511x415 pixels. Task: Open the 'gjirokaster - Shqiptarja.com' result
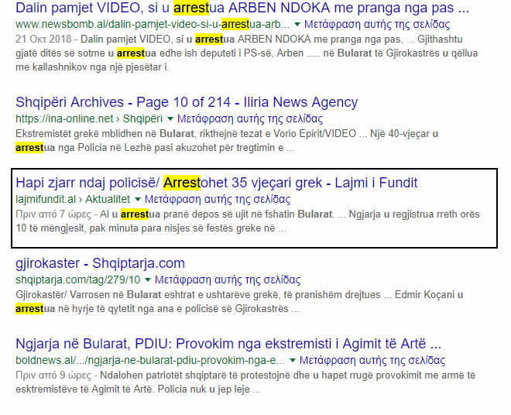click(x=100, y=263)
